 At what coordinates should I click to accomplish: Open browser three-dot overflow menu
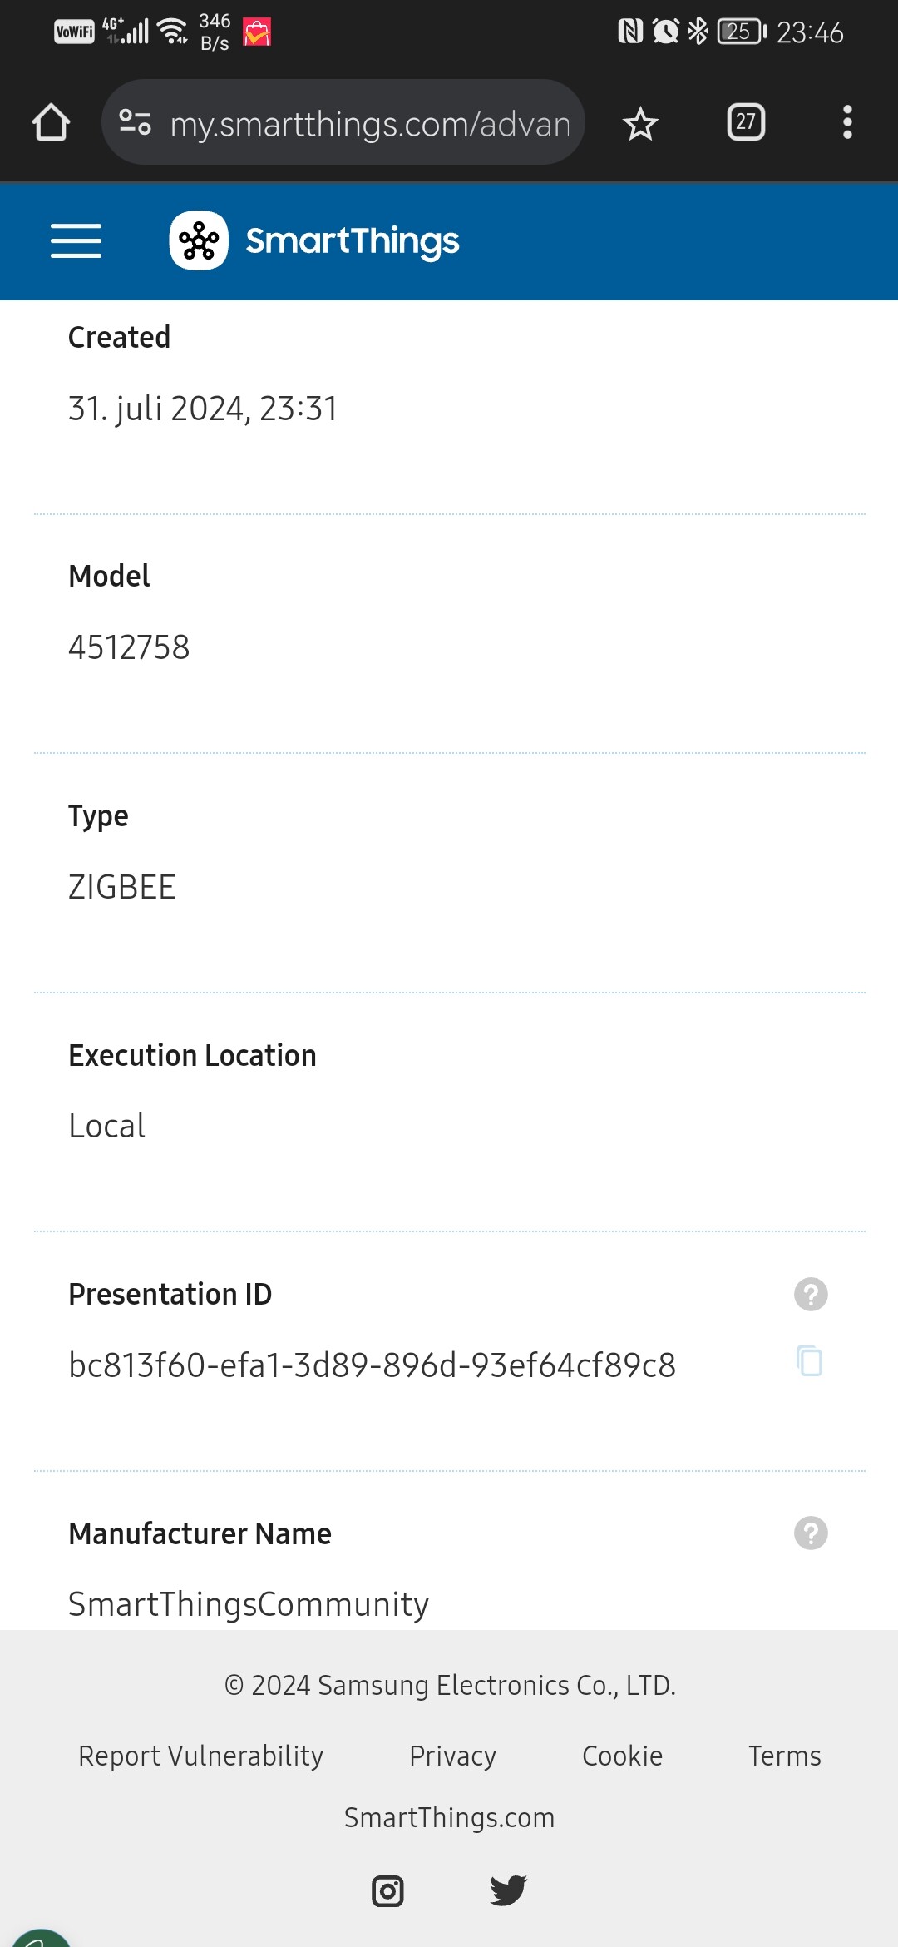846,123
